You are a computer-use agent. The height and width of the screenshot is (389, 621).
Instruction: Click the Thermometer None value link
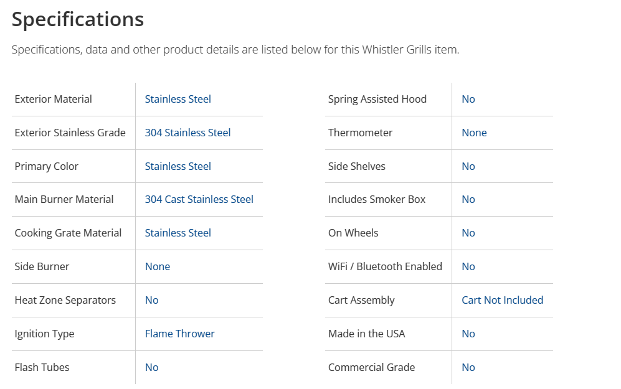tap(474, 133)
